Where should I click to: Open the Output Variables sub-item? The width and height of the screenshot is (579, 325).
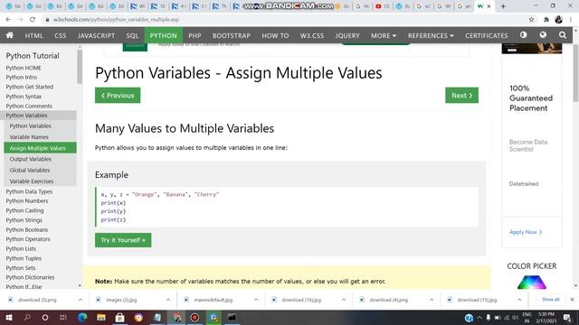(30, 159)
